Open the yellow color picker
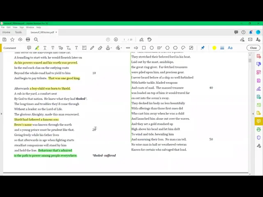The height and width of the screenshot is (197, 263). click(214, 48)
